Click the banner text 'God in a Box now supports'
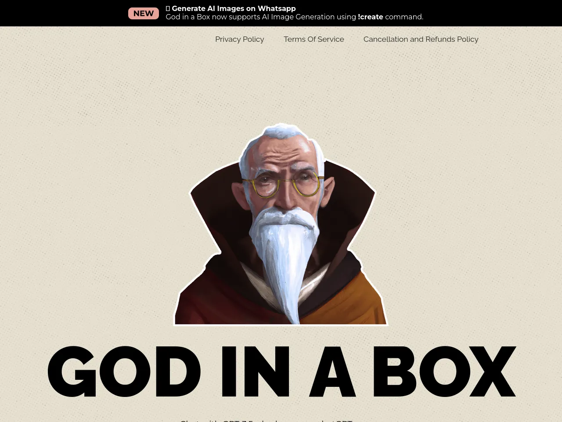 (211, 17)
